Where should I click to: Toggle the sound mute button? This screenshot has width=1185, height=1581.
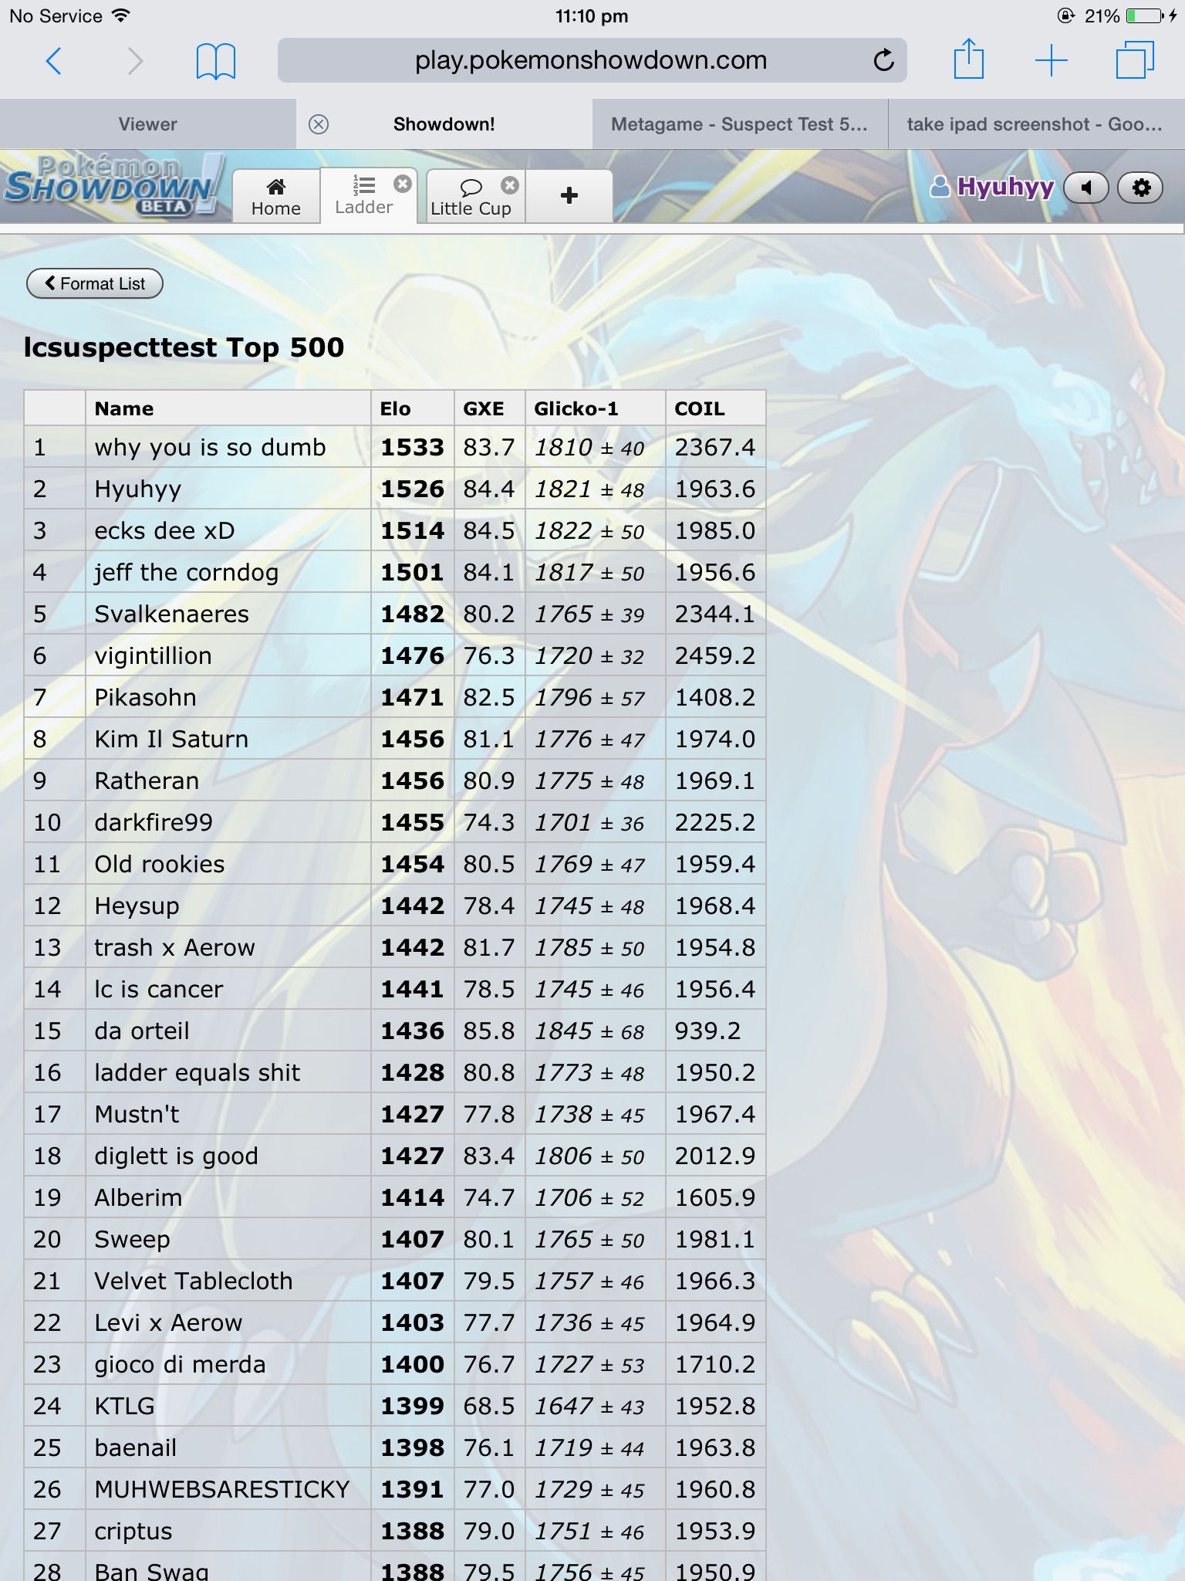coord(1086,188)
